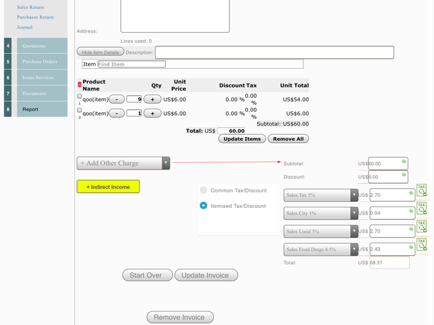
Task: Click the tax refresh icon beside Sales City 1%
Action: tap(422, 208)
